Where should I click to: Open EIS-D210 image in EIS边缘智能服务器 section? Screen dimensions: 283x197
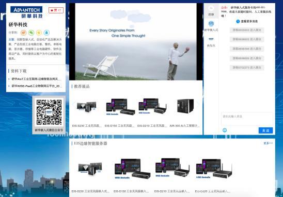[172, 168]
